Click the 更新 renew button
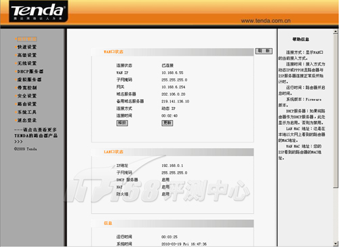Screen dimensions: 339x247 point(167,123)
